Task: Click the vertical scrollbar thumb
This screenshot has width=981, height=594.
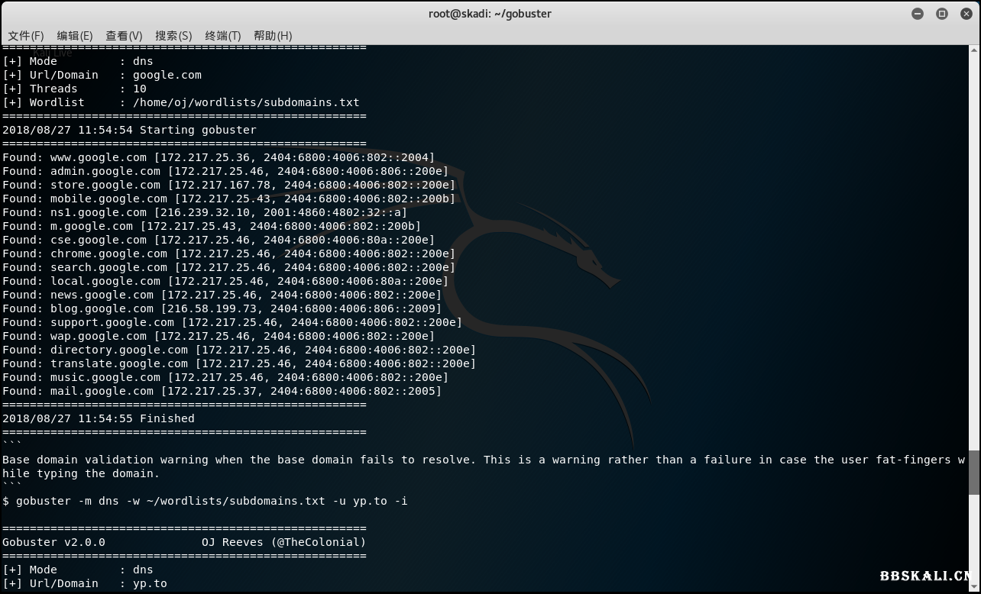Action: (974, 472)
